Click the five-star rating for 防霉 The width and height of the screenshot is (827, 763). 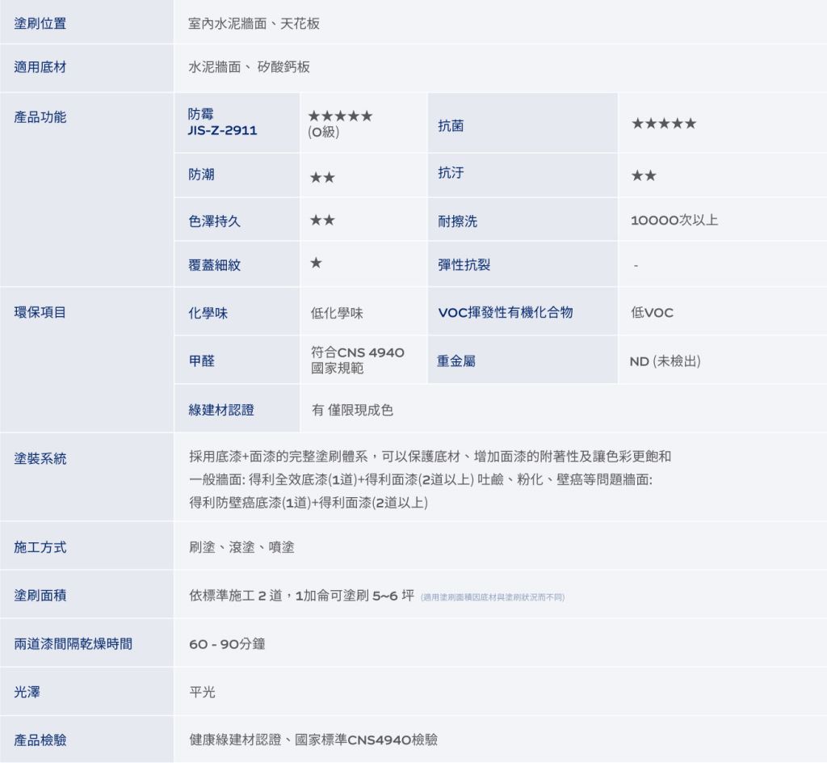coord(342,116)
